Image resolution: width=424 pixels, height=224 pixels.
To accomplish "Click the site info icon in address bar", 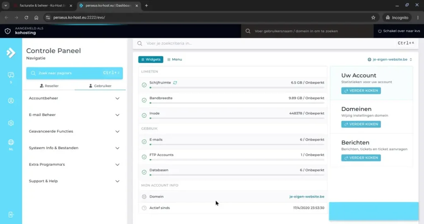I will click(48, 17).
